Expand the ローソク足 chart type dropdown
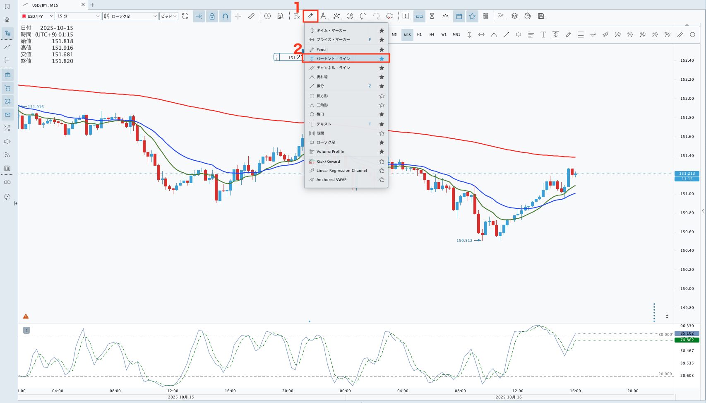This screenshot has height=403, width=706. (130, 16)
